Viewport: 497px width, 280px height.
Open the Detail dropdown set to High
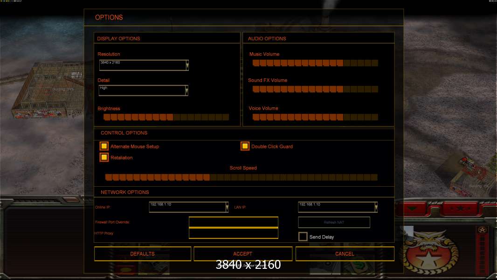point(144,91)
